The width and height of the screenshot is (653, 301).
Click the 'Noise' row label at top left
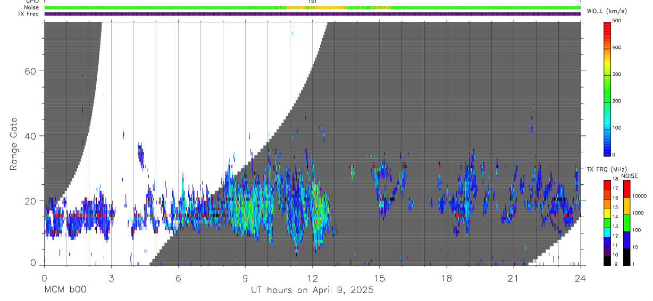pyautogui.click(x=31, y=7)
